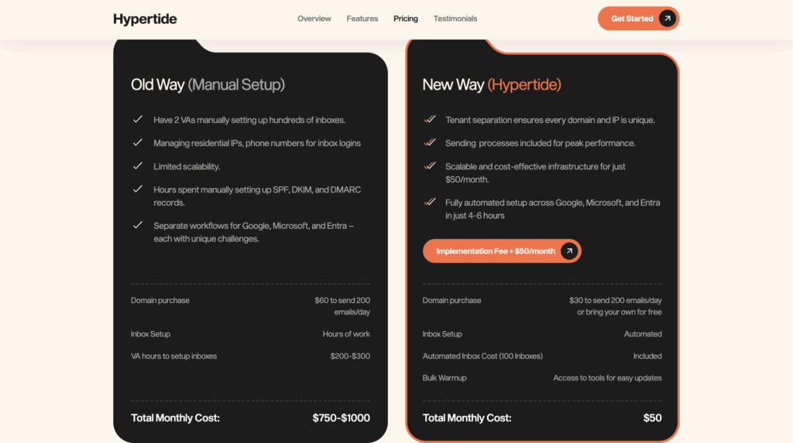793x443 pixels.
Task: Click the Hypertide logo
Action: tap(145, 19)
